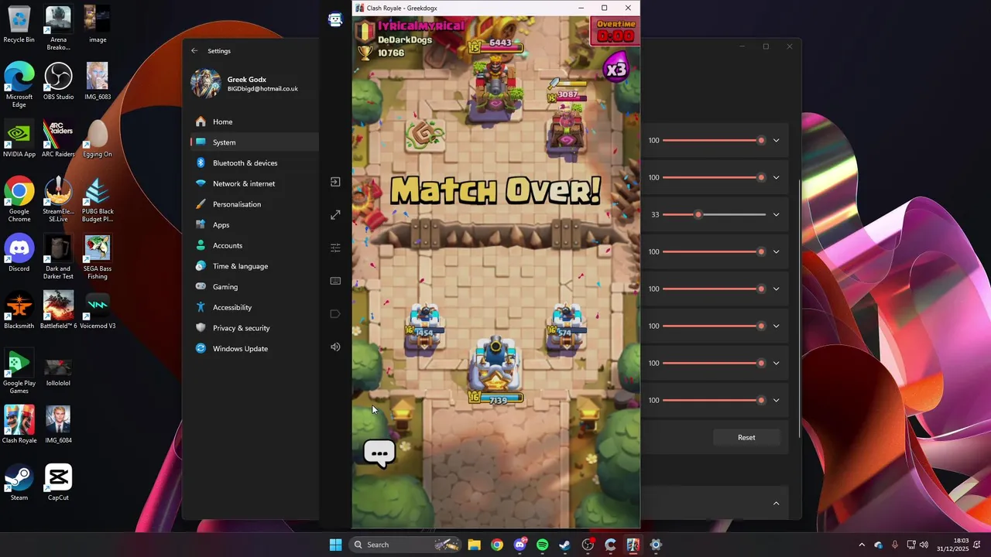Open Privacy & security settings

click(254, 328)
